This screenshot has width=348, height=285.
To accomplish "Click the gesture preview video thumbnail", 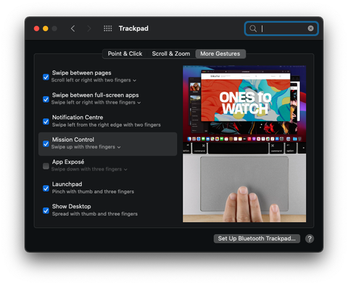I will (x=244, y=144).
